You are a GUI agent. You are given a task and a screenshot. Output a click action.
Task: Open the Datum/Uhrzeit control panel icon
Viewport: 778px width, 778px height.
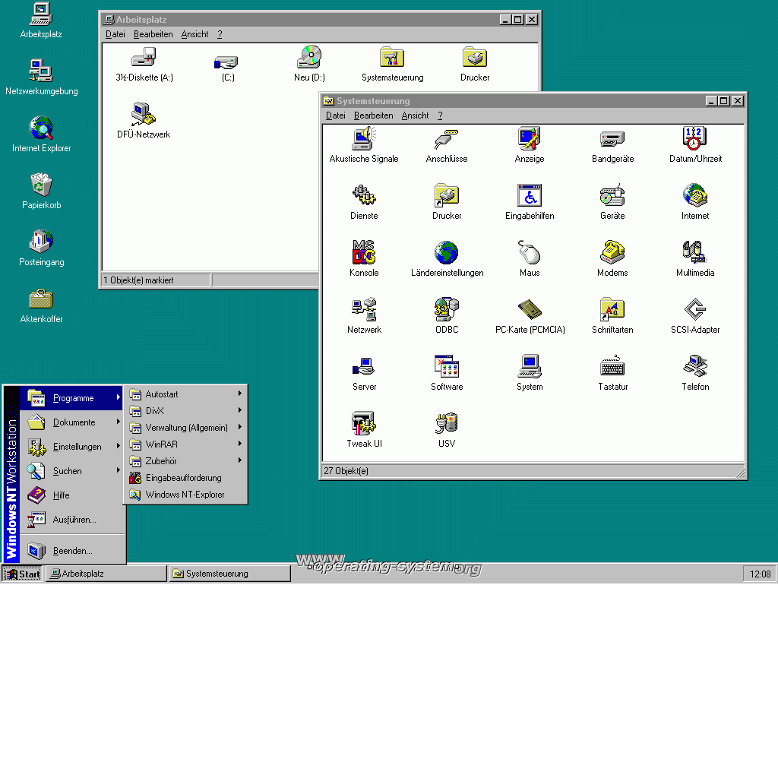coord(695,139)
